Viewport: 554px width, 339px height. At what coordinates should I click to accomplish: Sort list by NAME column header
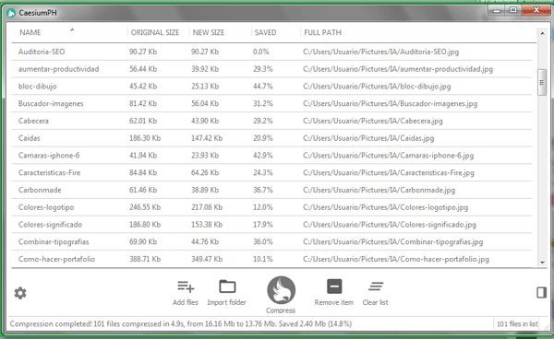pos(30,32)
